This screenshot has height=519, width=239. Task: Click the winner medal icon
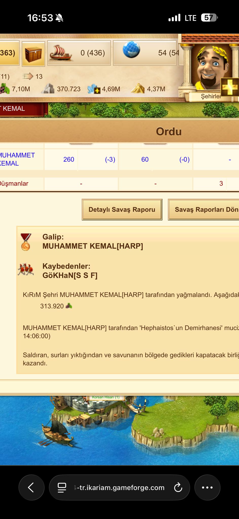(x=26, y=242)
